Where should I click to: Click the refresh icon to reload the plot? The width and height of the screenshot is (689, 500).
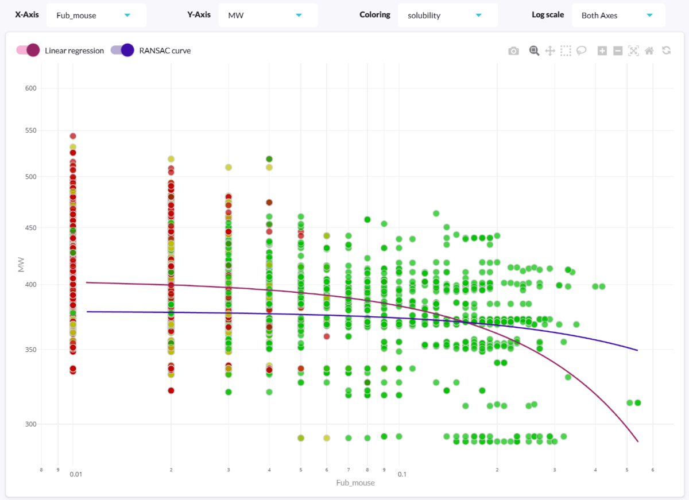click(666, 51)
